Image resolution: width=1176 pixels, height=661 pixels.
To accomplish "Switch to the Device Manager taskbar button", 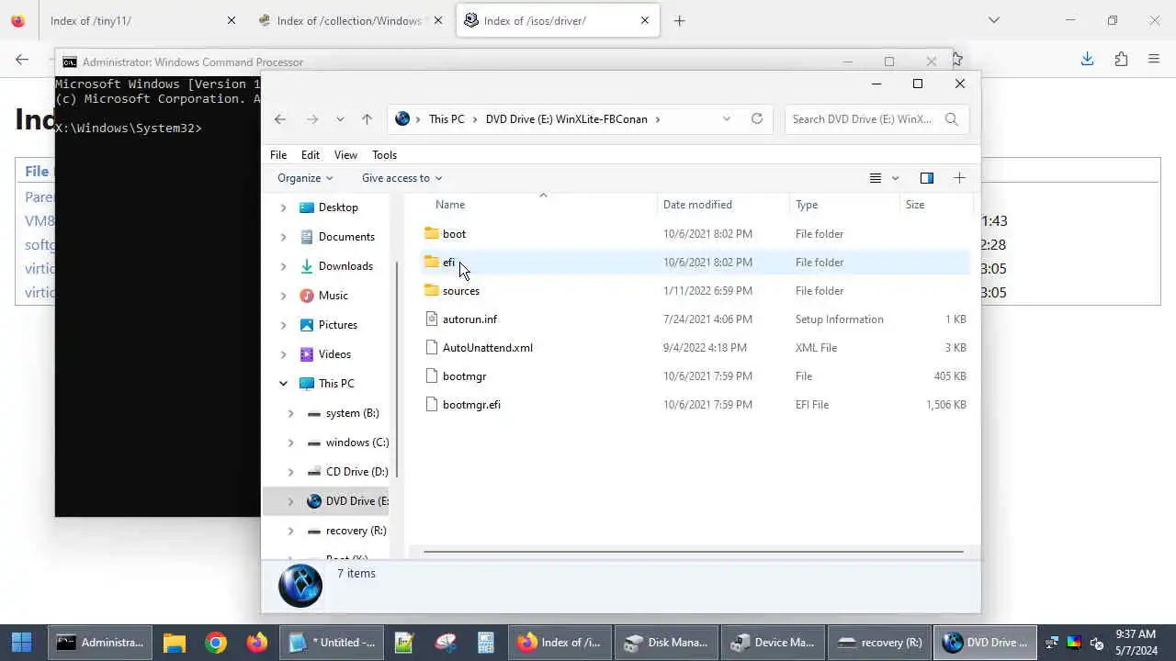I will 774,643.
